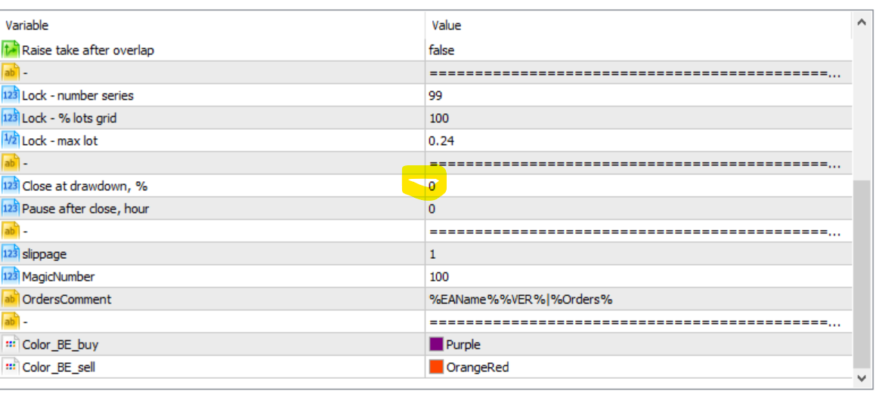Click the OrdersComment string type icon
The width and height of the screenshot is (882, 397).
[11, 299]
